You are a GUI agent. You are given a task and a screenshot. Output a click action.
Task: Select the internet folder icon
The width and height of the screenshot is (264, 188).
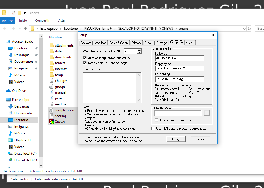point(51,69)
